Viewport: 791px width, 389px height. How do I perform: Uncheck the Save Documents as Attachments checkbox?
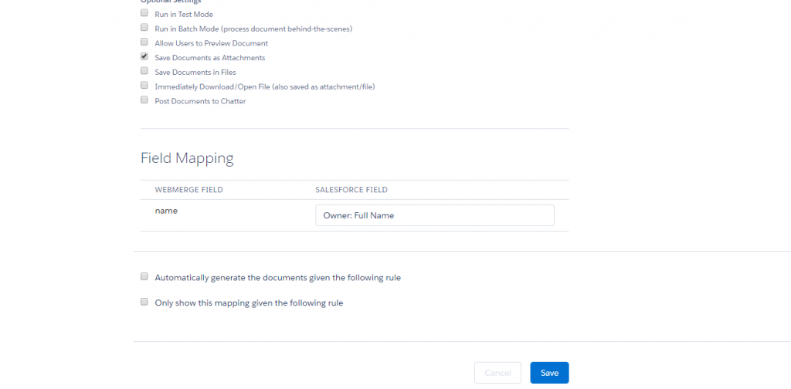[x=144, y=57]
